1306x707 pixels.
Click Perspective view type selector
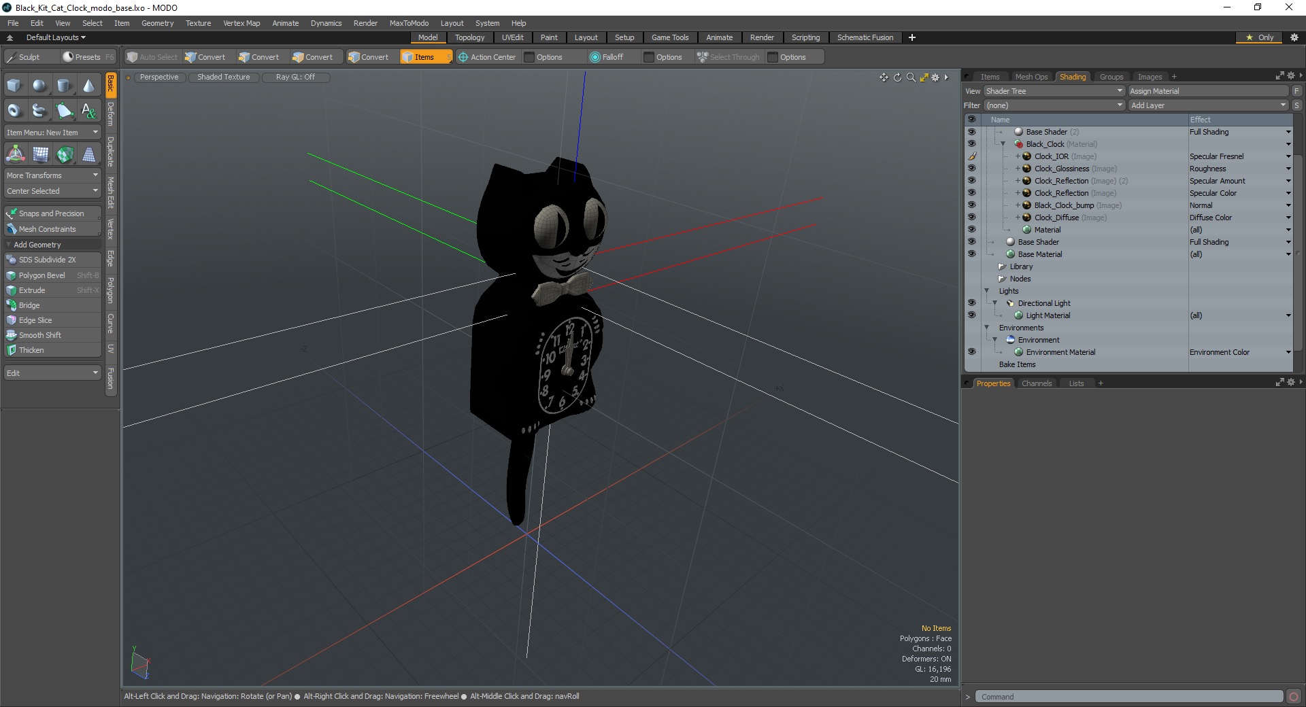pyautogui.click(x=159, y=77)
